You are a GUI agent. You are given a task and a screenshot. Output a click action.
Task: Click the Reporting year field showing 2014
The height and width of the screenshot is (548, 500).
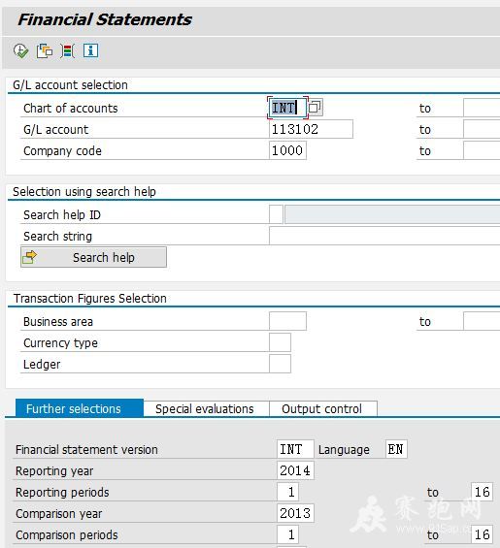[295, 470]
